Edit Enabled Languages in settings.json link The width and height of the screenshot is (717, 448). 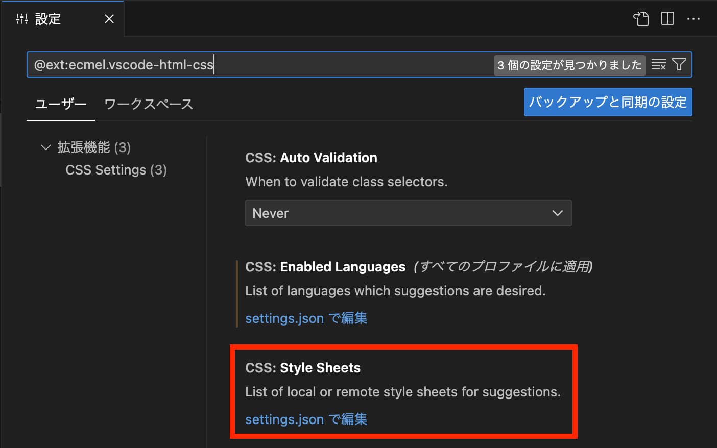tap(306, 318)
